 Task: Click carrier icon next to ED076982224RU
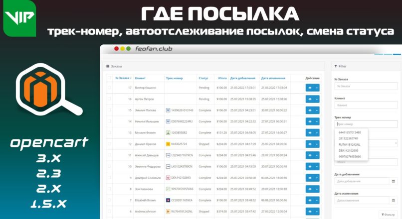pyautogui.click(x=168, y=121)
